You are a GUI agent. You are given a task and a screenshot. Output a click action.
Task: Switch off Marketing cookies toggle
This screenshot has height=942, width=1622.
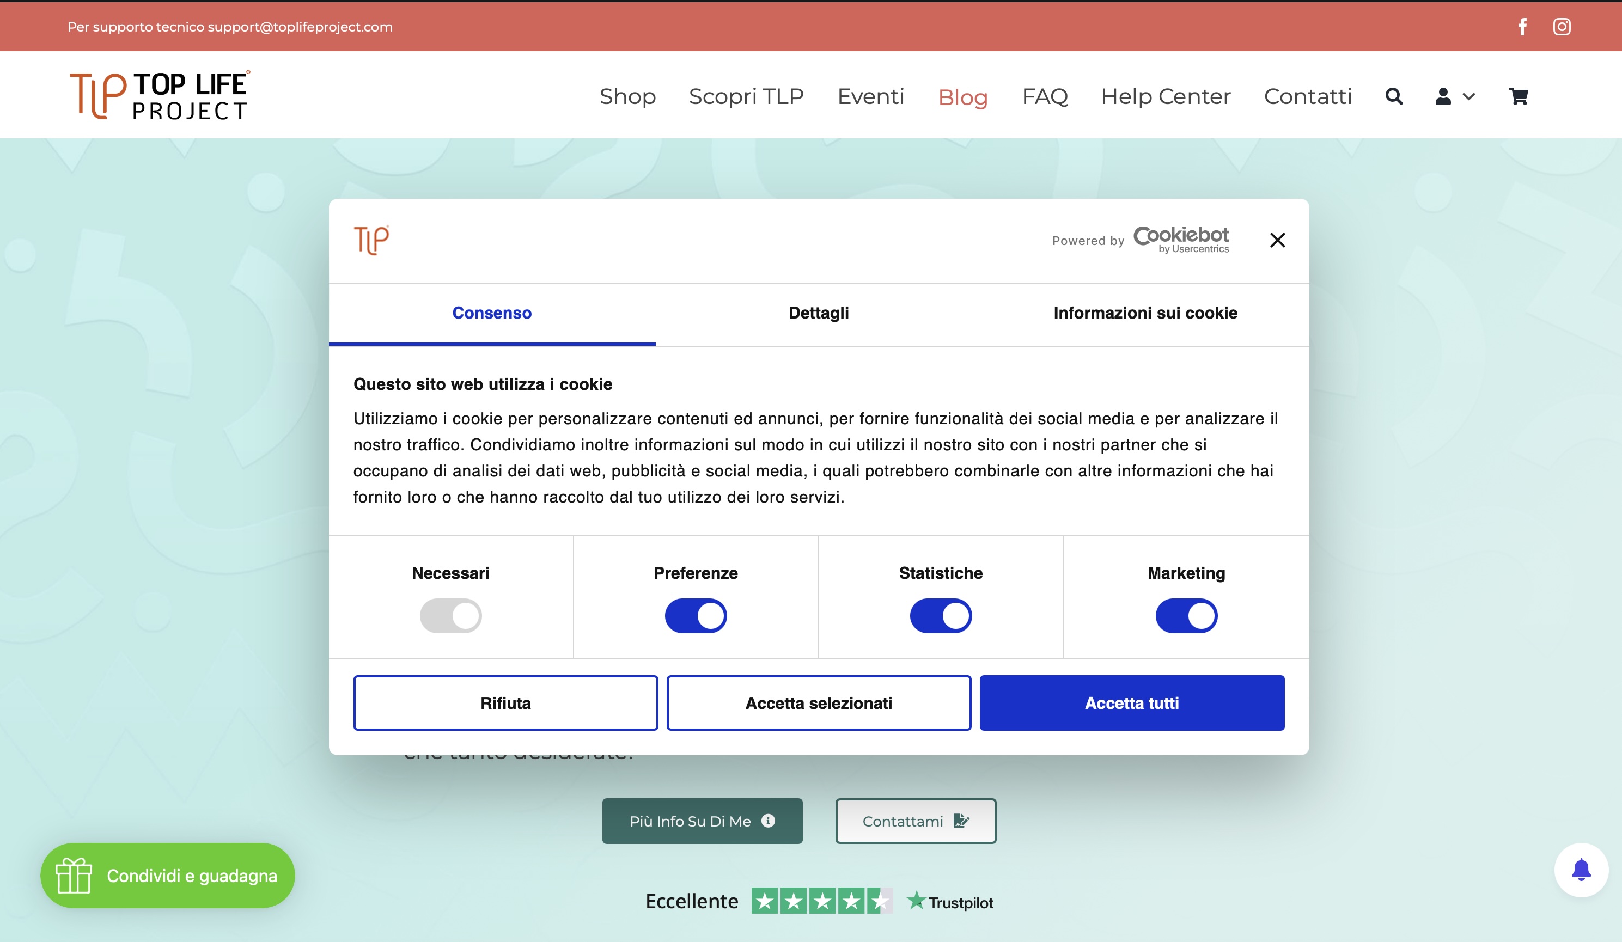[1186, 616]
